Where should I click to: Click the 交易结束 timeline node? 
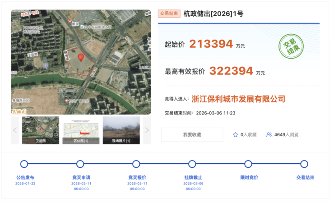[304, 164]
